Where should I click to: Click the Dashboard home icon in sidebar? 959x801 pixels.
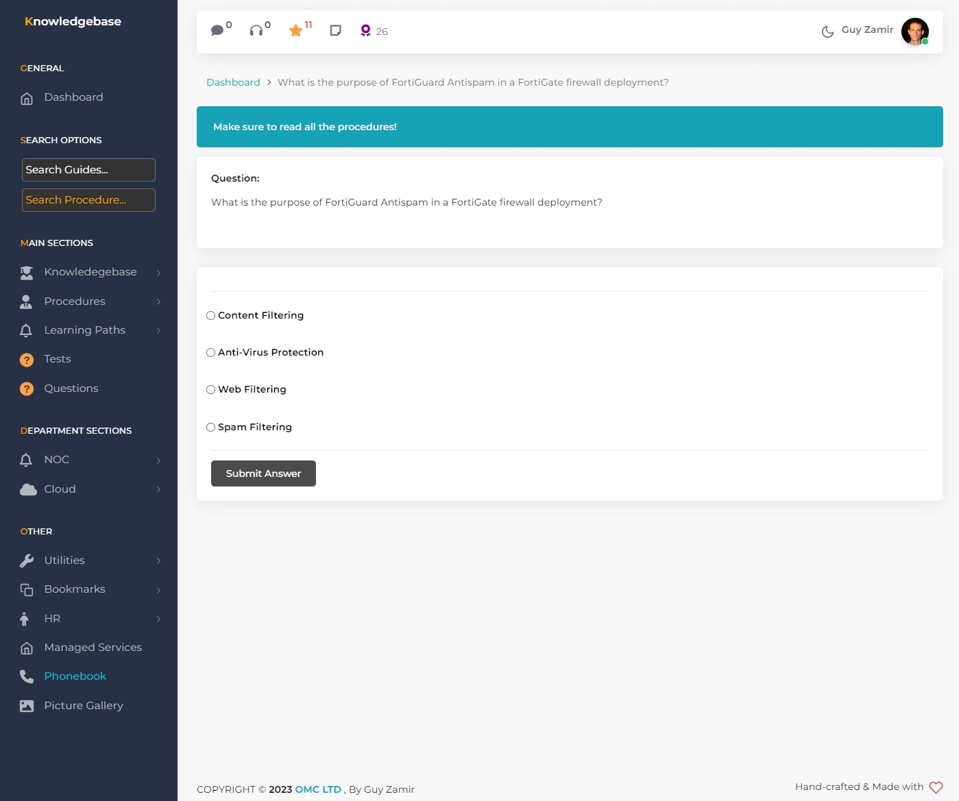[x=27, y=98]
